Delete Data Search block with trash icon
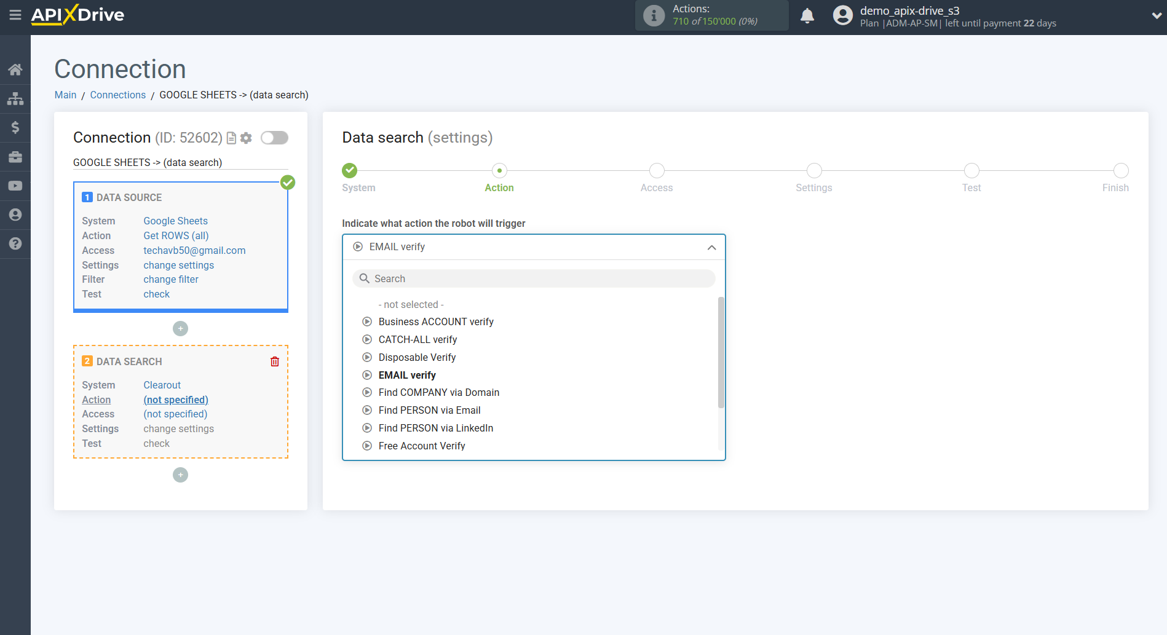Viewport: 1167px width, 635px height. tap(275, 361)
